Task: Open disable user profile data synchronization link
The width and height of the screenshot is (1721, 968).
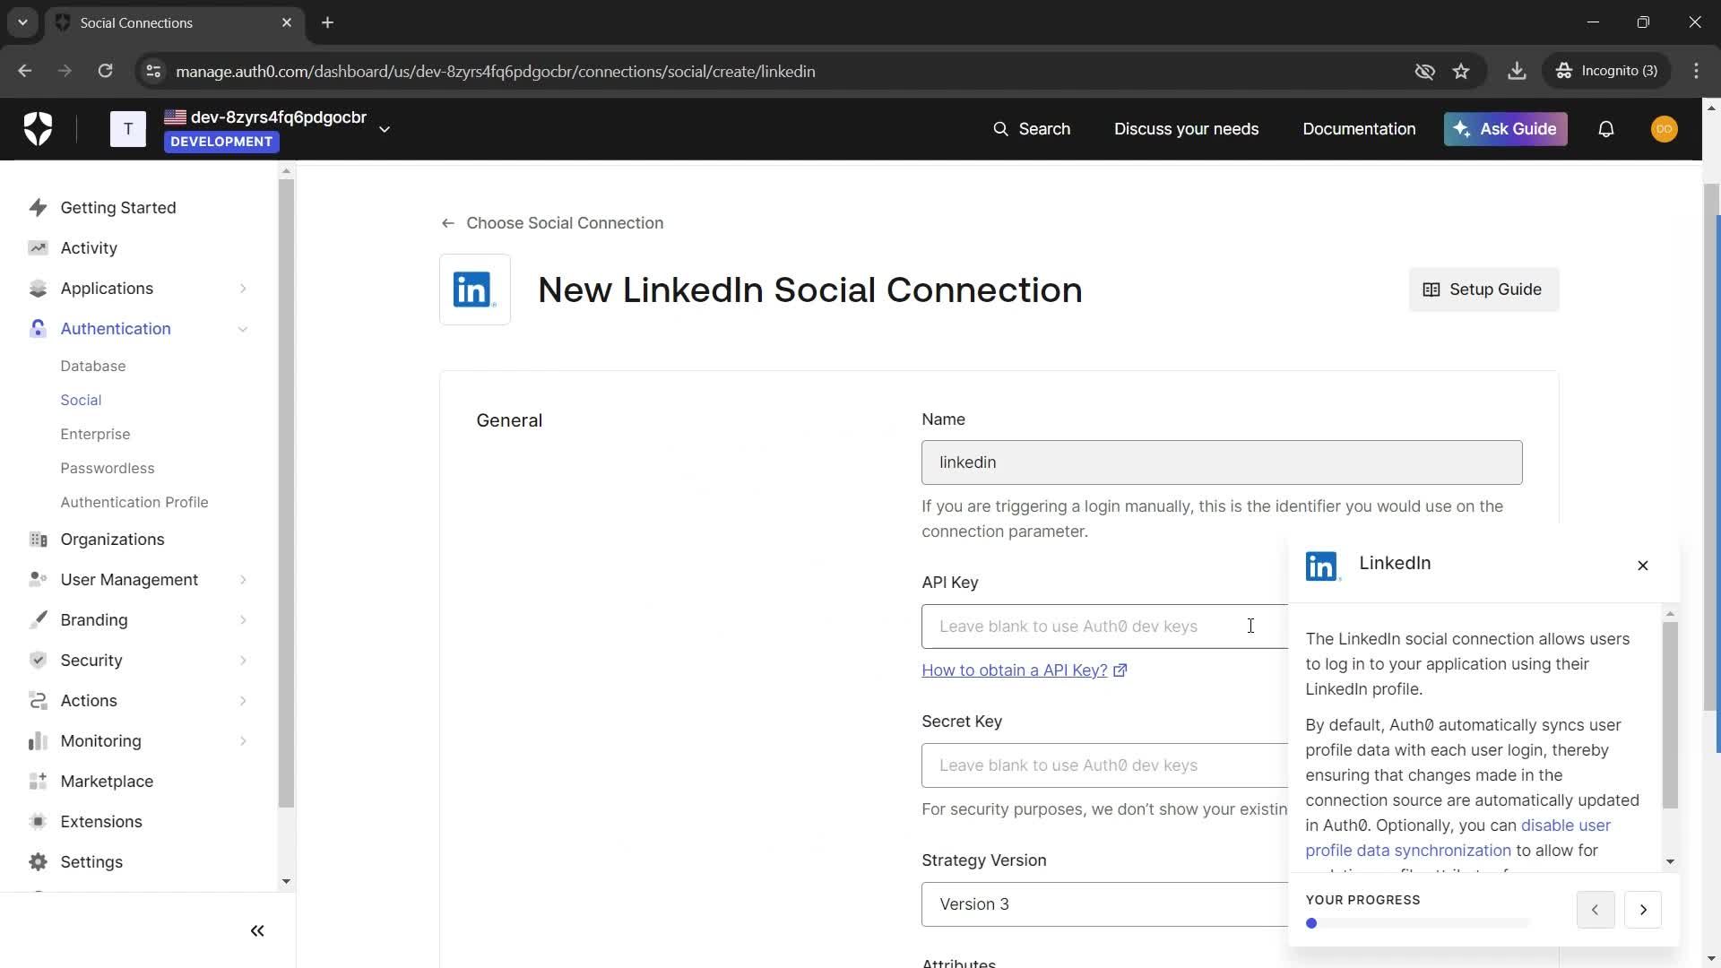Action: [1457, 838]
